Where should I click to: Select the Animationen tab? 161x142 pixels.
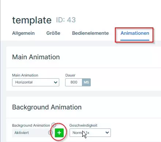(135, 33)
